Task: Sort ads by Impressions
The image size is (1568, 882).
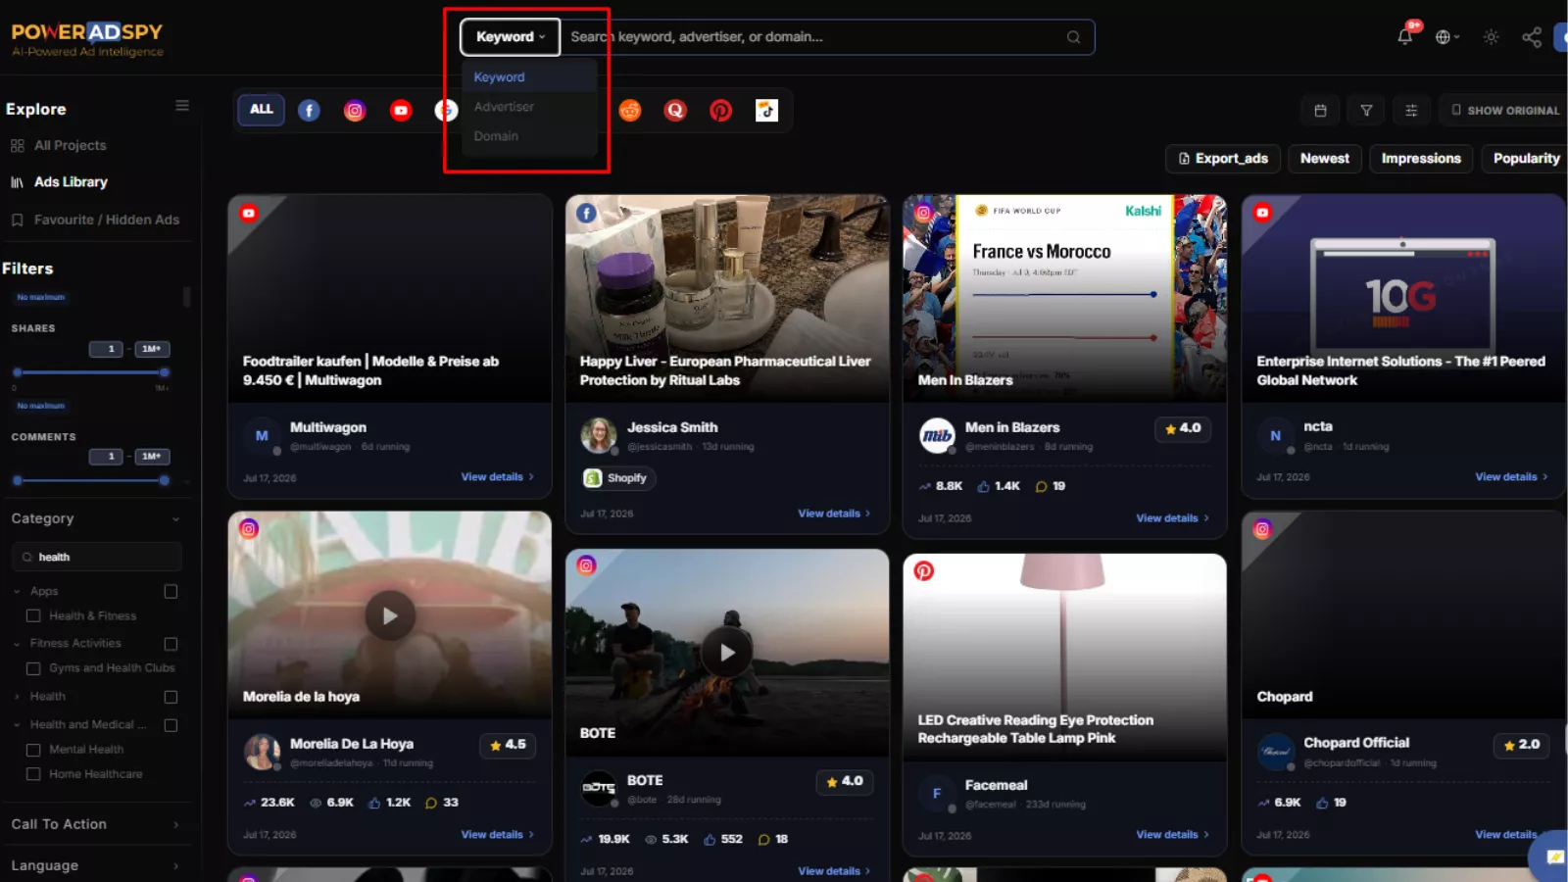Action: click(1421, 159)
